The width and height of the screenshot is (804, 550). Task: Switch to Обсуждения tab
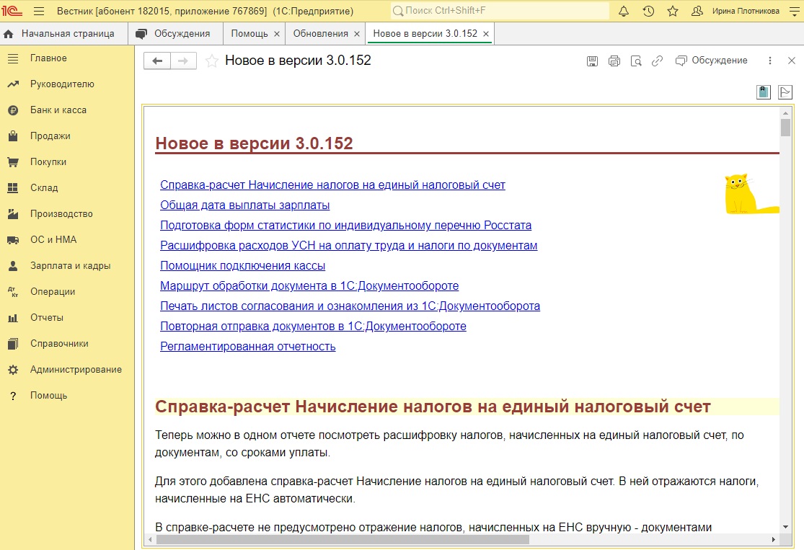click(x=175, y=33)
